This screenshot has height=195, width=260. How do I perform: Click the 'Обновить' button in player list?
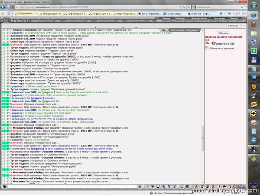(224, 33)
